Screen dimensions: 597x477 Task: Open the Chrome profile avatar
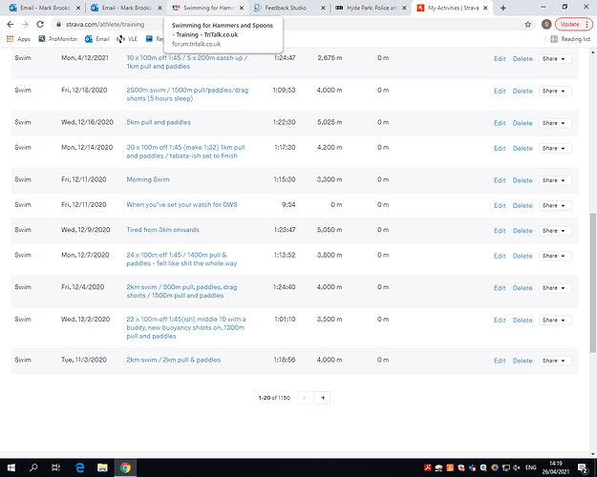546,25
